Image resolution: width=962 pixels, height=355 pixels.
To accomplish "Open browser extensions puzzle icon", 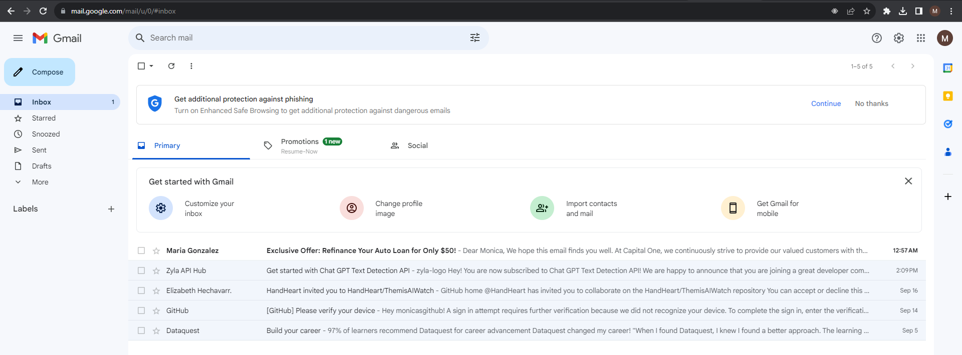I will 887,11.
